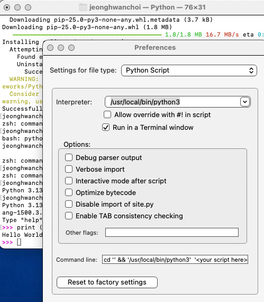Image resolution: width=264 pixels, height=302 pixels.
Task: Click the 'Command line:' label
Action: coord(77,260)
